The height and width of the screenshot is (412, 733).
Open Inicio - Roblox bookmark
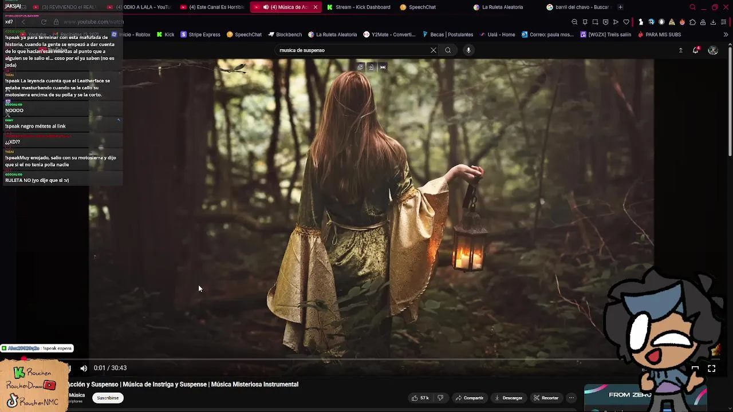tap(131, 34)
